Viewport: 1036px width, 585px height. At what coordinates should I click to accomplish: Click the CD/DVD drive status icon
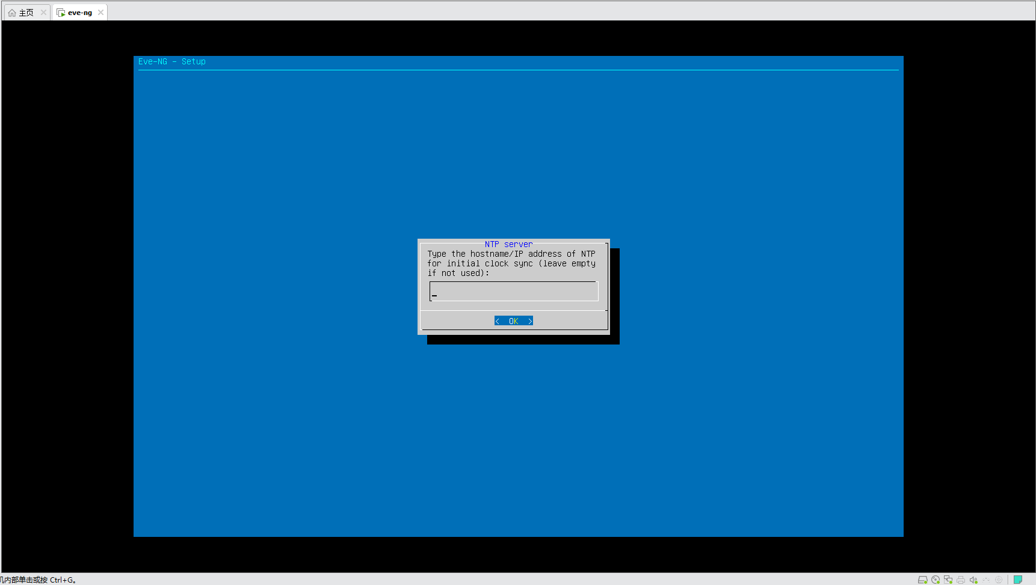(x=936, y=580)
